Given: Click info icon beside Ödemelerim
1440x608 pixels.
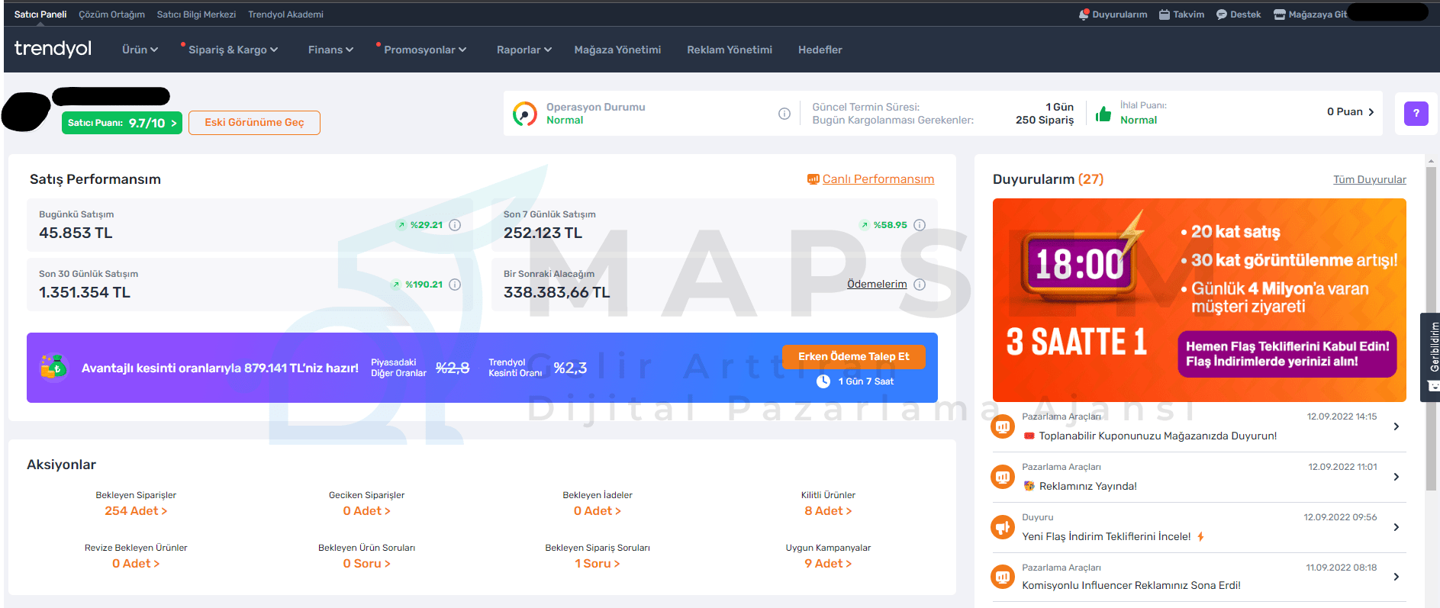Looking at the screenshot, I should pyautogui.click(x=920, y=285).
